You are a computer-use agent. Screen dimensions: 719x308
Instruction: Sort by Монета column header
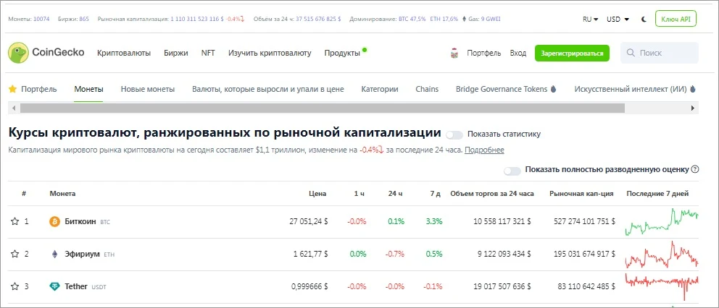(63, 194)
